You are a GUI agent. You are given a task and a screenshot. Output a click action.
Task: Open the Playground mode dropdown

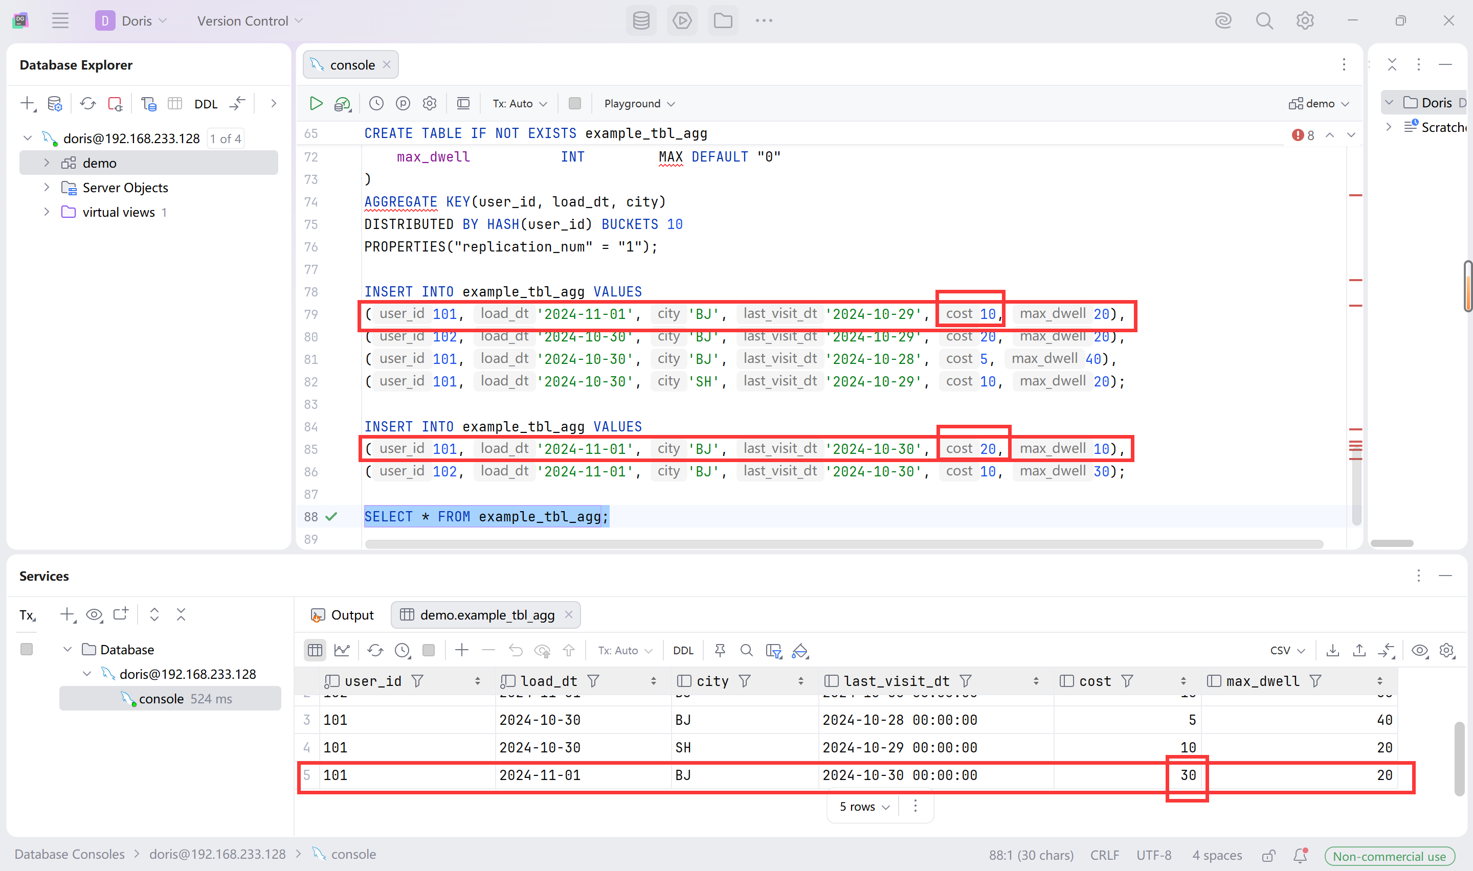[x=639, y=104]
